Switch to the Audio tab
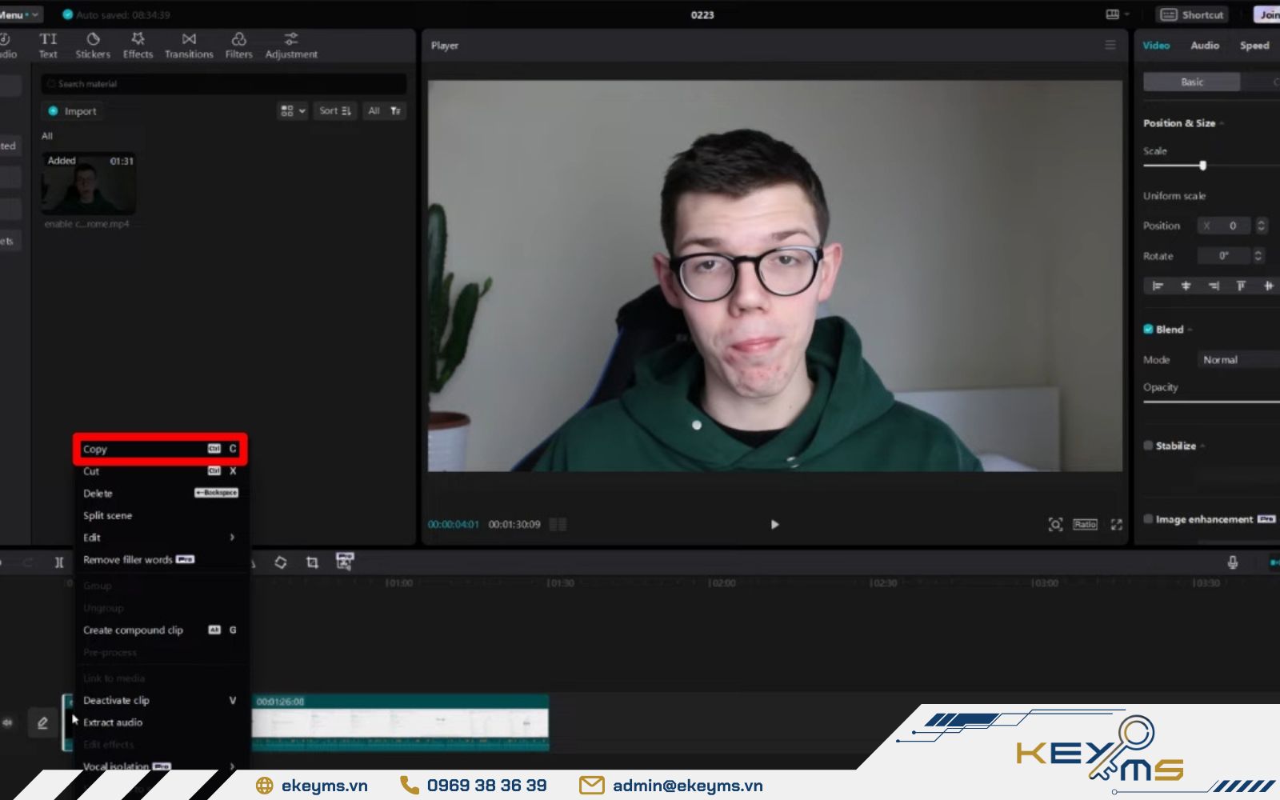Image resolution: width=1280 pixels, height=800 pixels. (1204, 46)
